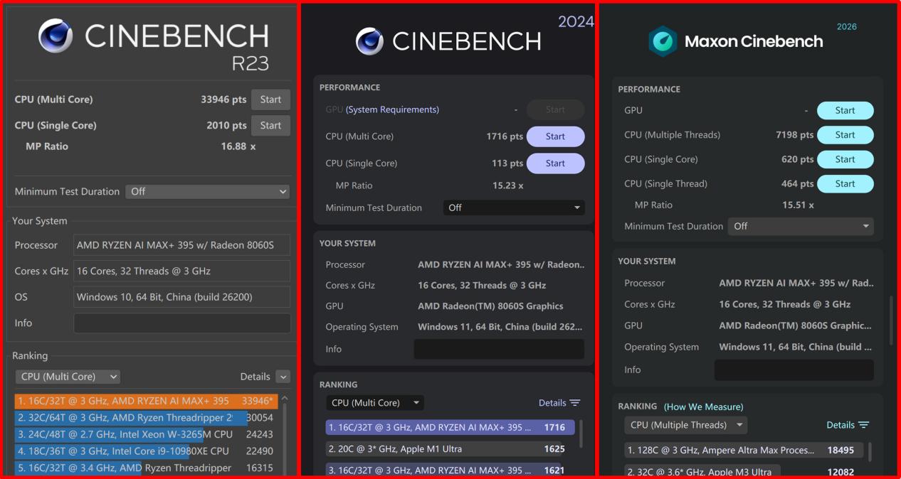The image size is (901, 479).
Task: Start CPU Single Core test in Cinebench 2026
Action: coord(845,159)
